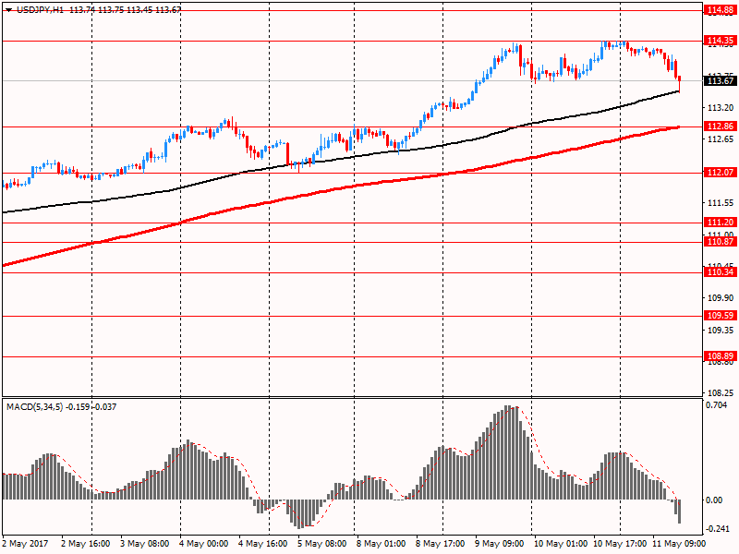
Task: Click the MACD(5,34,5) indicator label
Action: click(x=34, y=406)
